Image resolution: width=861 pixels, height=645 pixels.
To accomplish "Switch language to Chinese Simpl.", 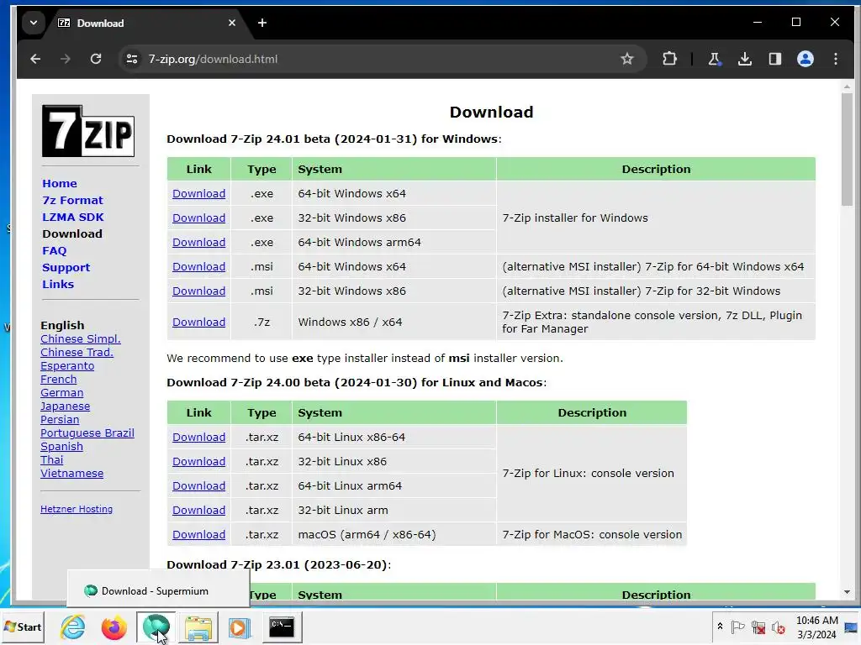I will (80, 339).
